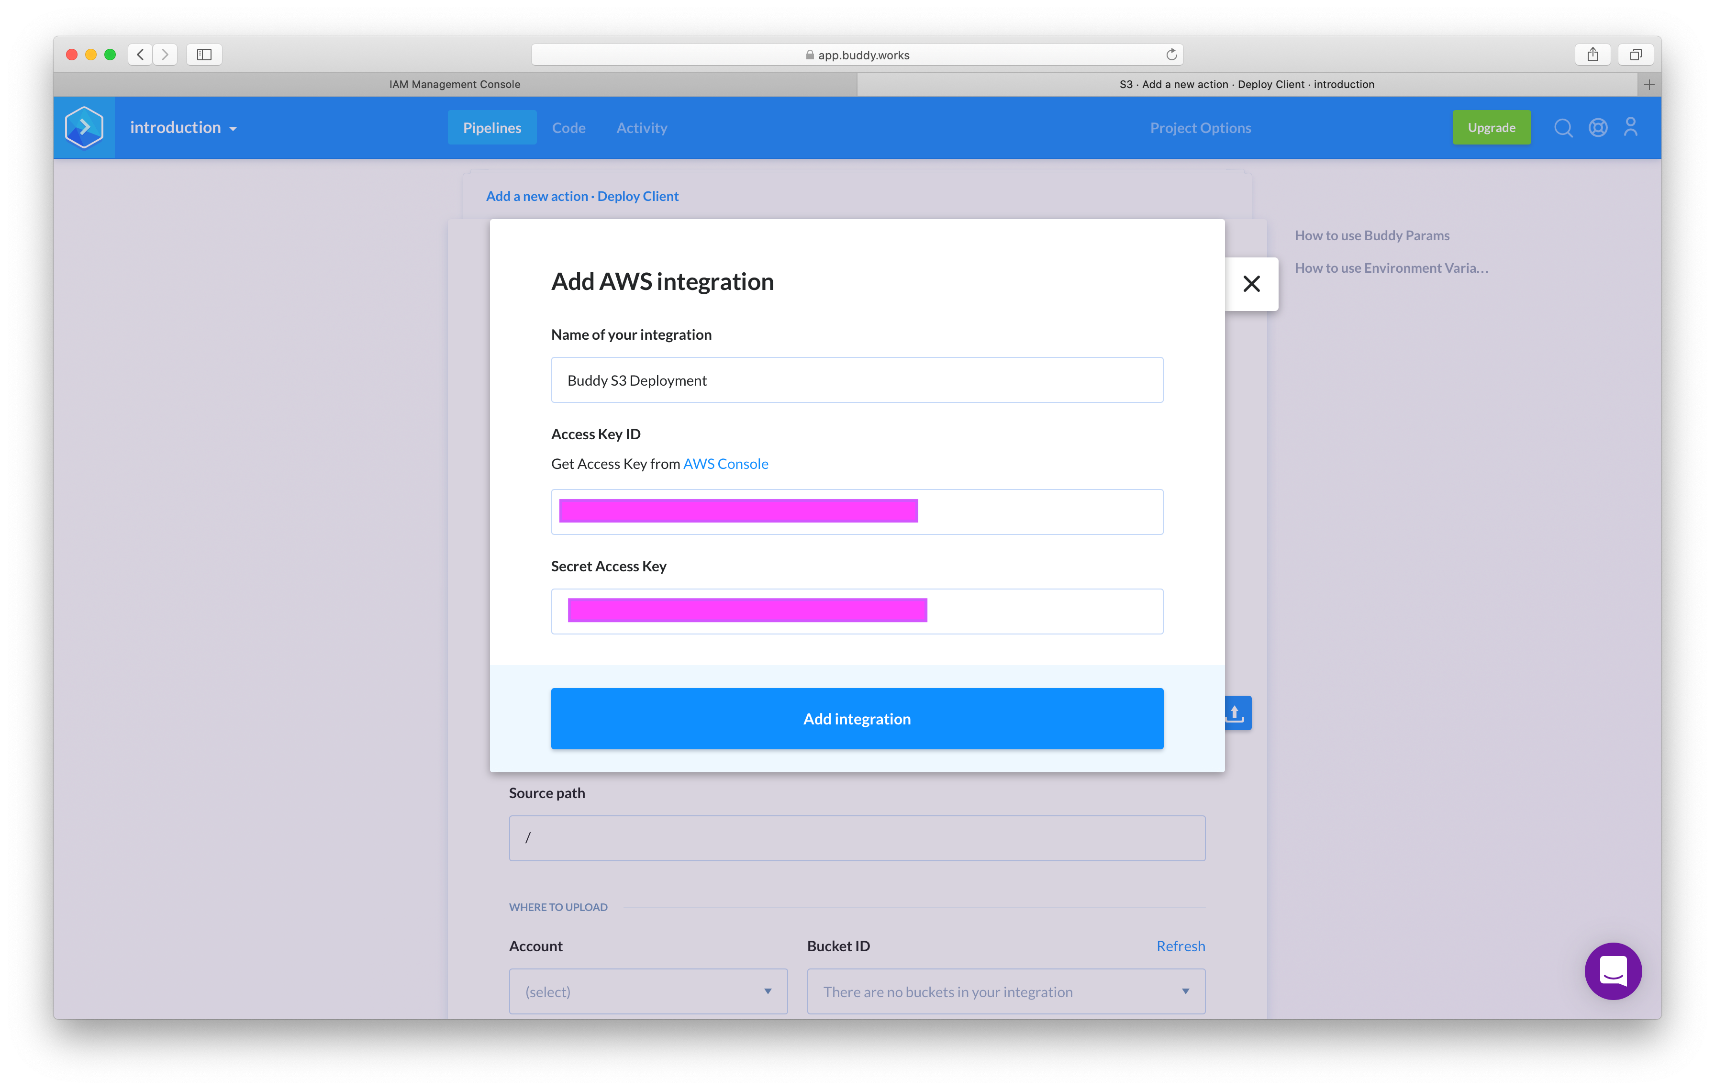Follow the AWS Console link
Viewport: 1715px width, 1090px height.
(725, 464)
